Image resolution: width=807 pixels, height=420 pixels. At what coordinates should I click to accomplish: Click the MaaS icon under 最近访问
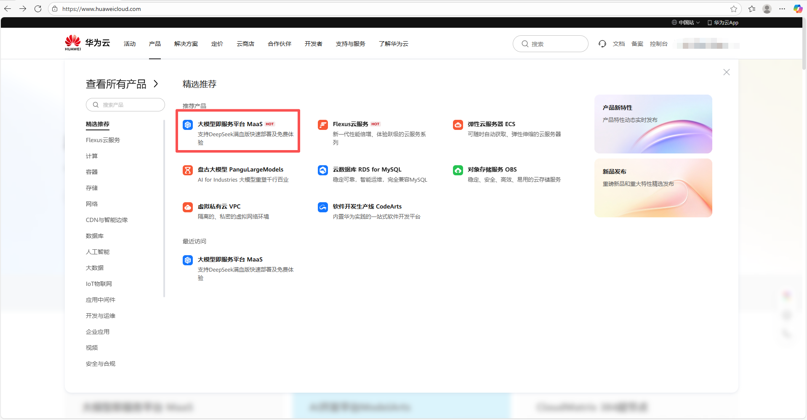(188, 260)
